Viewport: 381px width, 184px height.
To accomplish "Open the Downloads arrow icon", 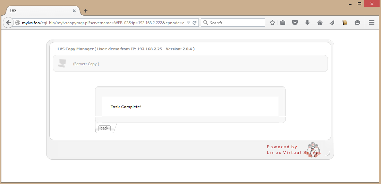I will (307, 23).
